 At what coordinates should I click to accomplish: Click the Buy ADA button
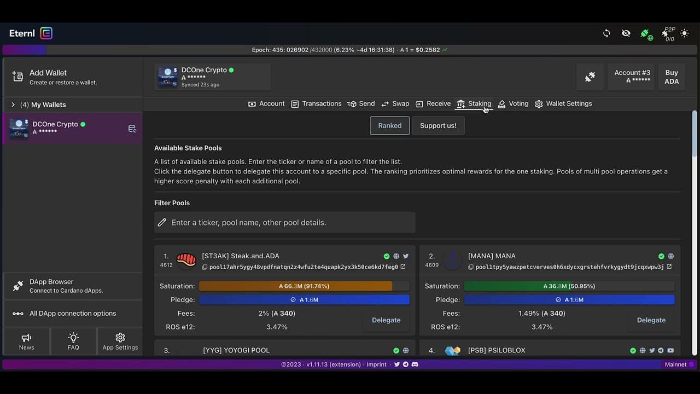(672, 77)
